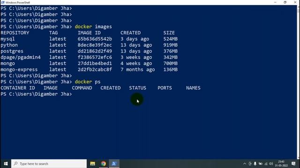Click the IMAGE ID column header

pos(89,33)
